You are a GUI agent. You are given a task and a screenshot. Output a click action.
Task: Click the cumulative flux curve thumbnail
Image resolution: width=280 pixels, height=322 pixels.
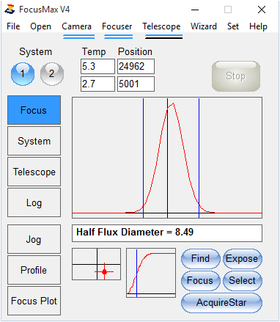point(151,273)
